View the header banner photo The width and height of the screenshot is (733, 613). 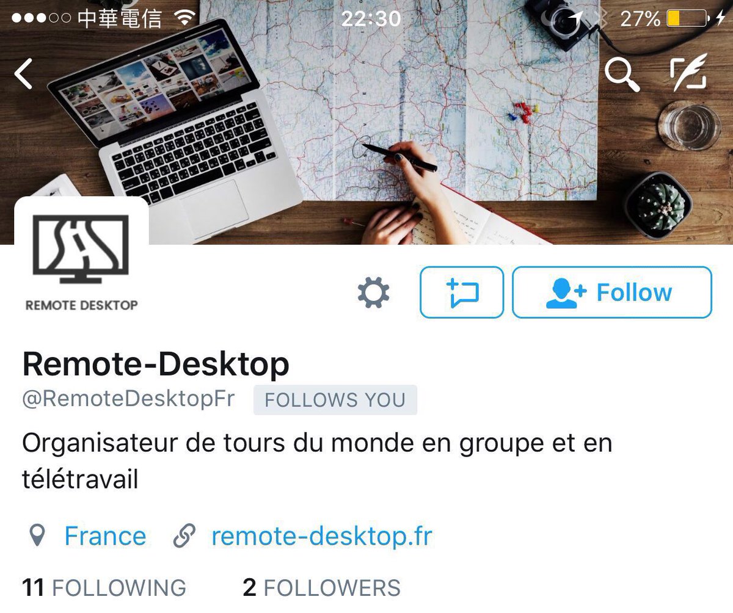[x=366, y=122]
